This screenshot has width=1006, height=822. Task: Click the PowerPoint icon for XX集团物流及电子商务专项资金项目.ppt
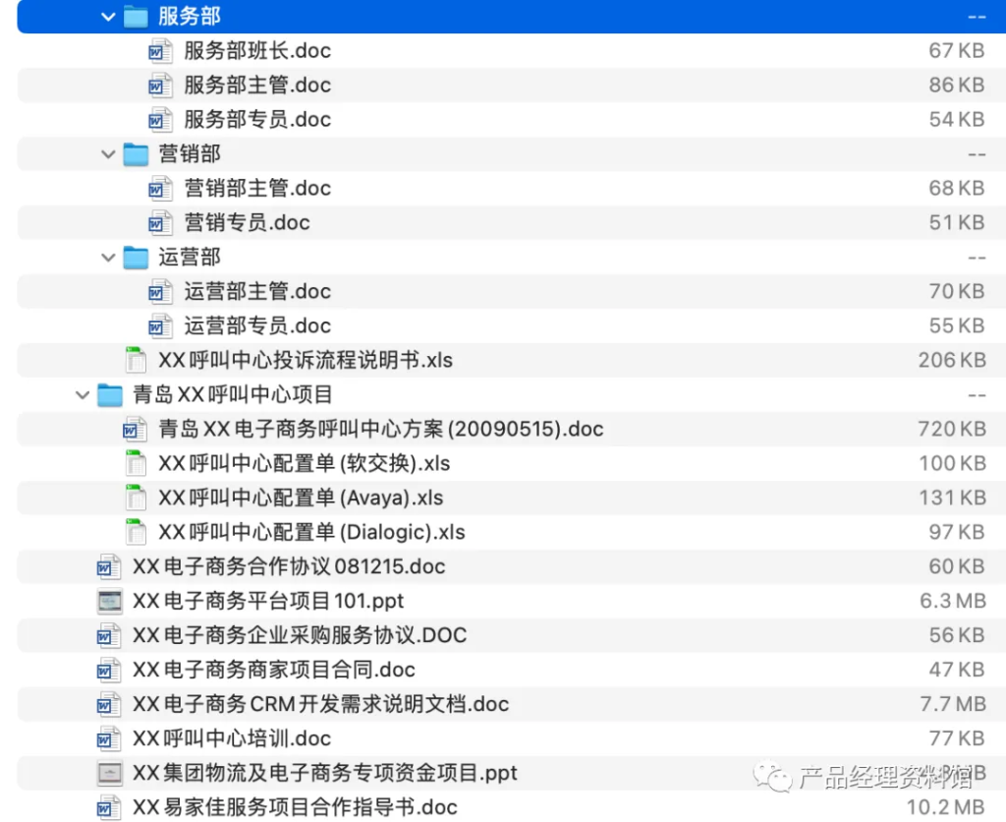[110, 773]
